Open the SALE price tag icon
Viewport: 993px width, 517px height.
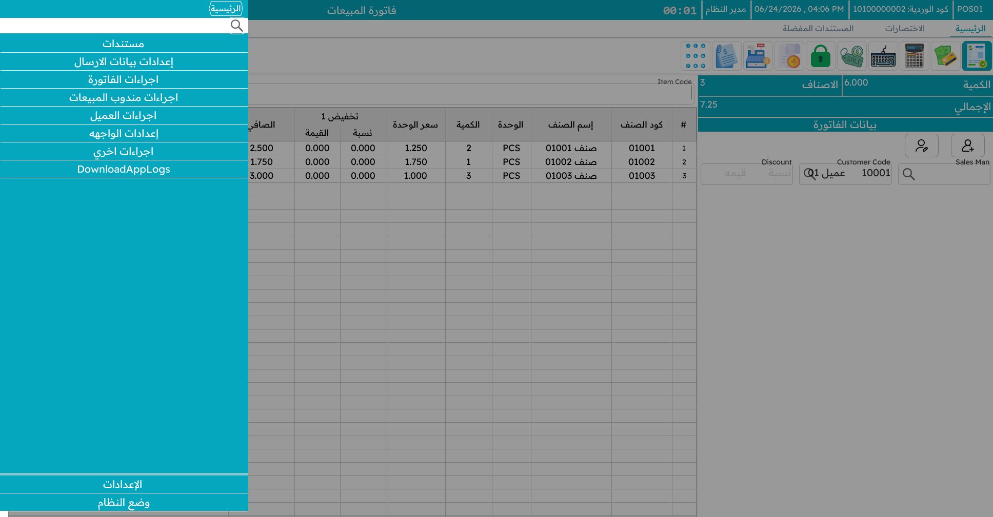pyautogui.click(x=851, y=56)
